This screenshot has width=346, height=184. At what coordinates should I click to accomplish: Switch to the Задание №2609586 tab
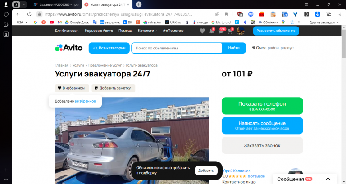tap(56, 4)
